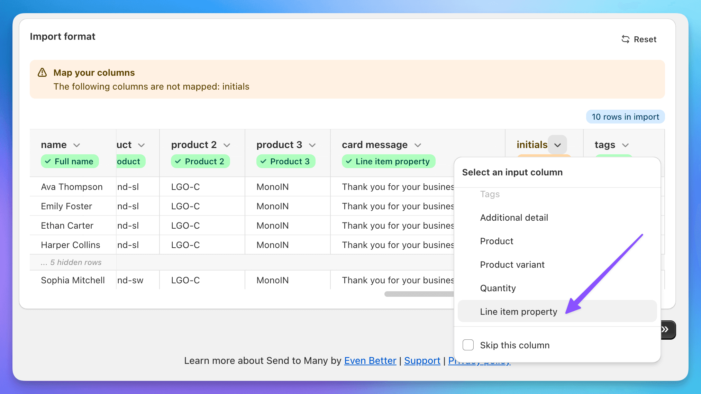
Task: Select Line item property menu option
Action: pos(518,311)
